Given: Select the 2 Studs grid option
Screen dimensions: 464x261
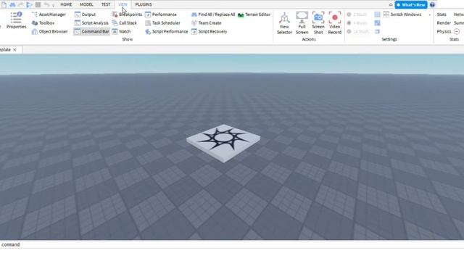Looking at the screenshot, I should [x=357, y=14].
